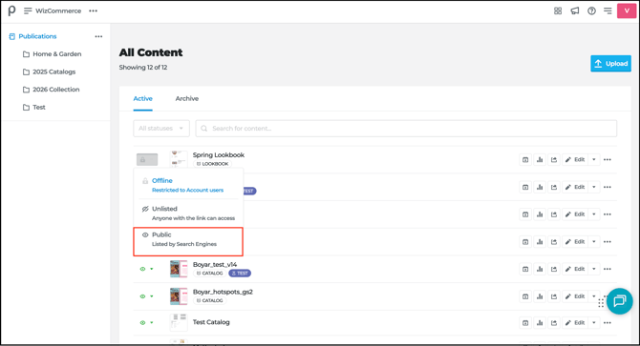Open more options for Spring Lookbook

click(608, 159)
